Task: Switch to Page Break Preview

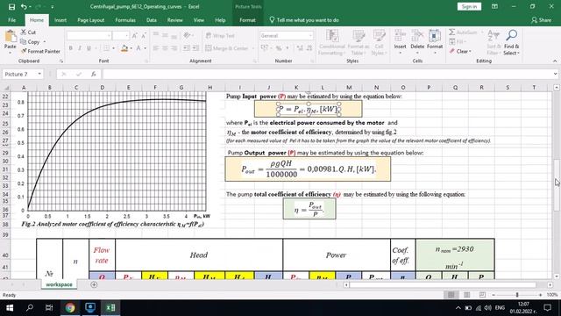Action: click(x=482, y=295)
